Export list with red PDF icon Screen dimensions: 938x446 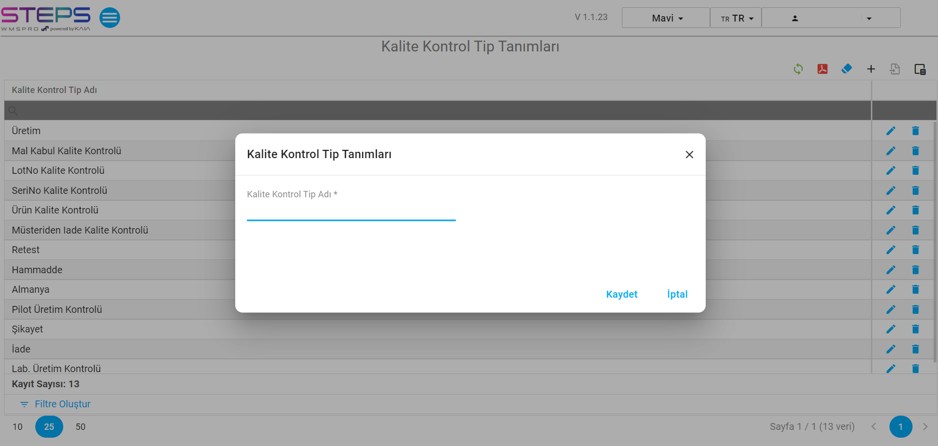point(822,69)
